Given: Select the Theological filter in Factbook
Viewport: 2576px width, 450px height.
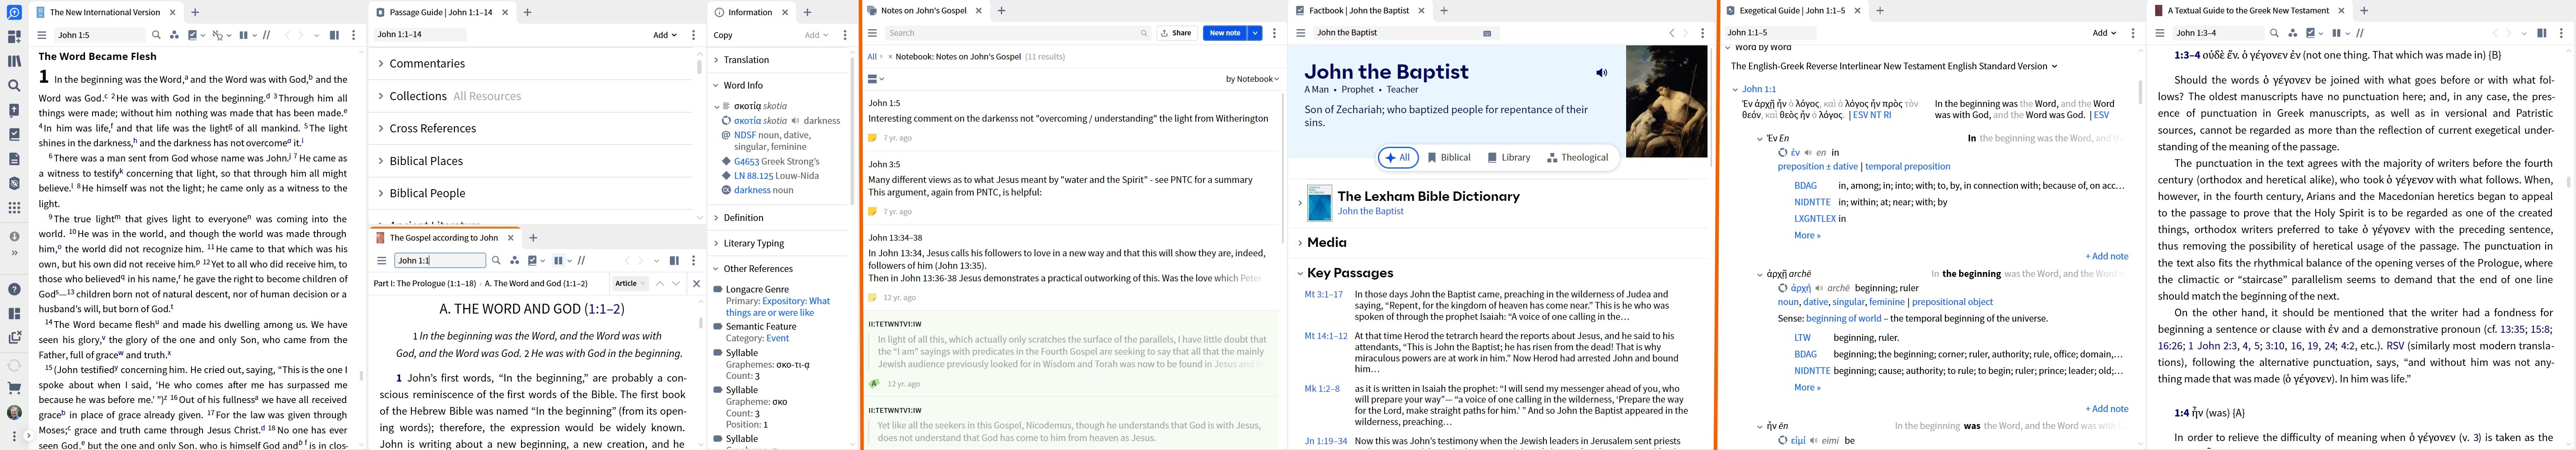Looking at the screenshot, I should point(1577,158).
